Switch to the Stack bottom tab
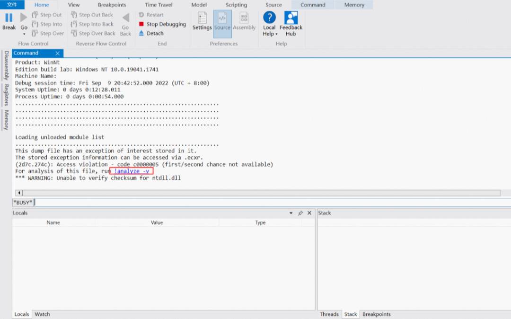Screen dimensions: 511x319 coord(351,314)
